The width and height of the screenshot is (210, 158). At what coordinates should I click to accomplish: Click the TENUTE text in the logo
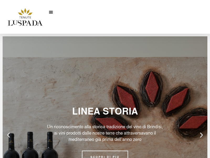tap(25, 17)
